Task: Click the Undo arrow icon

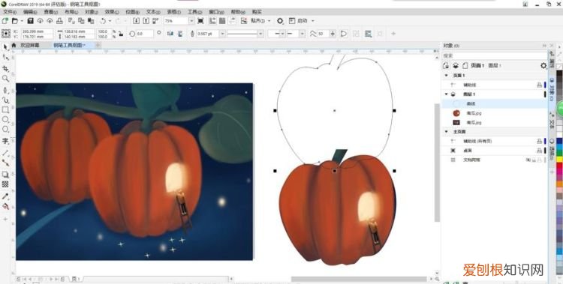Action: [x=103, y=21]
